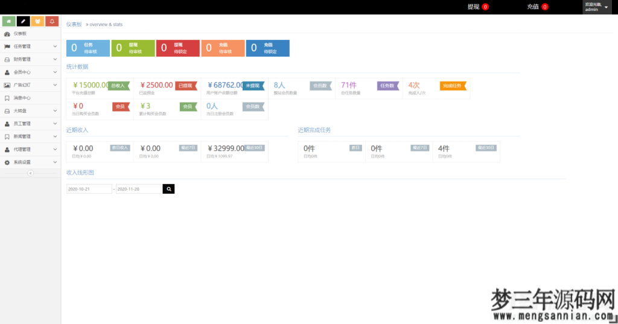Expand the 财务管理 menu chevron

point(55,60)
